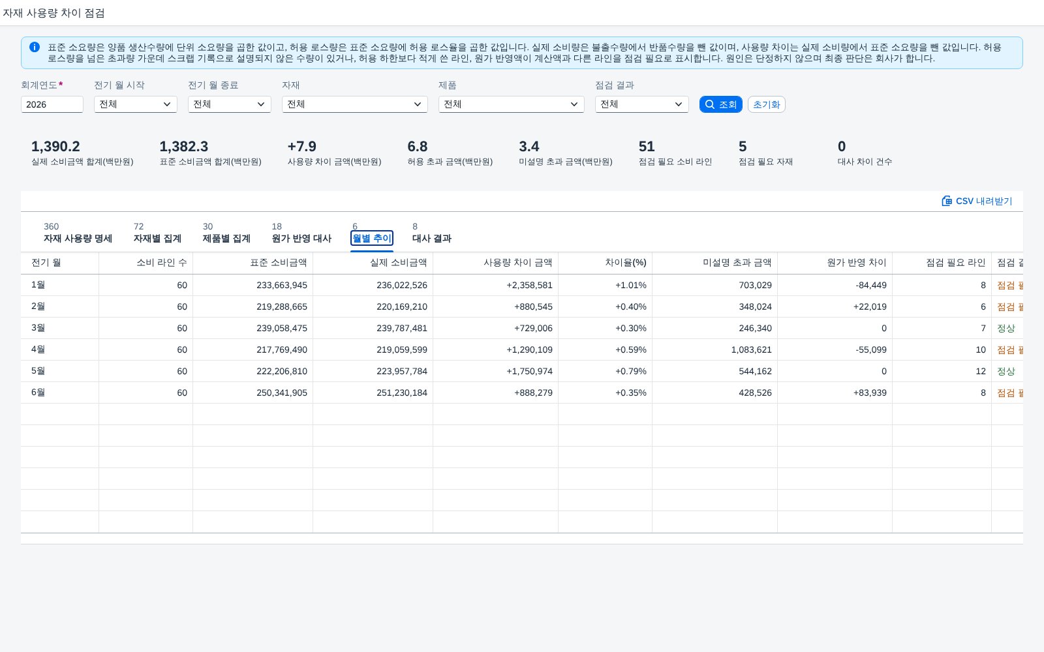The image size is (1044, 652).
Task: Click the CSV download icon
Action: 947,201
